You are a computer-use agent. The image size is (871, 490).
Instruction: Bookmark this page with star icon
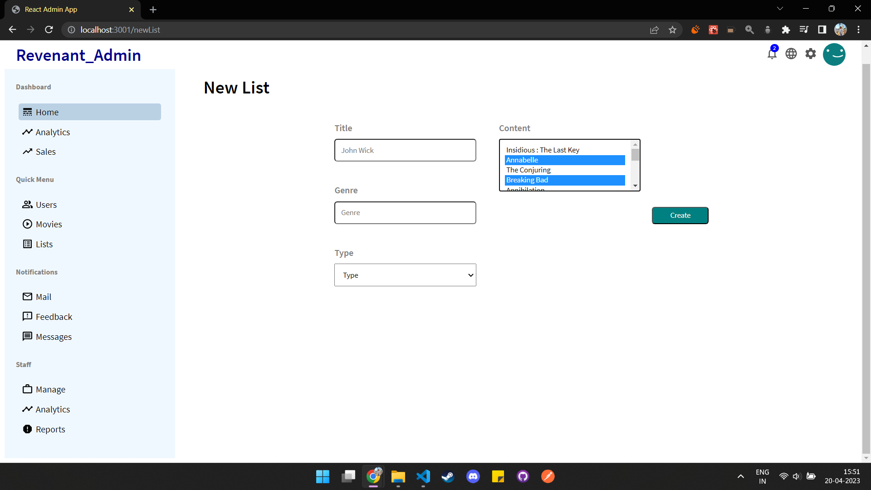click(672, 30)
